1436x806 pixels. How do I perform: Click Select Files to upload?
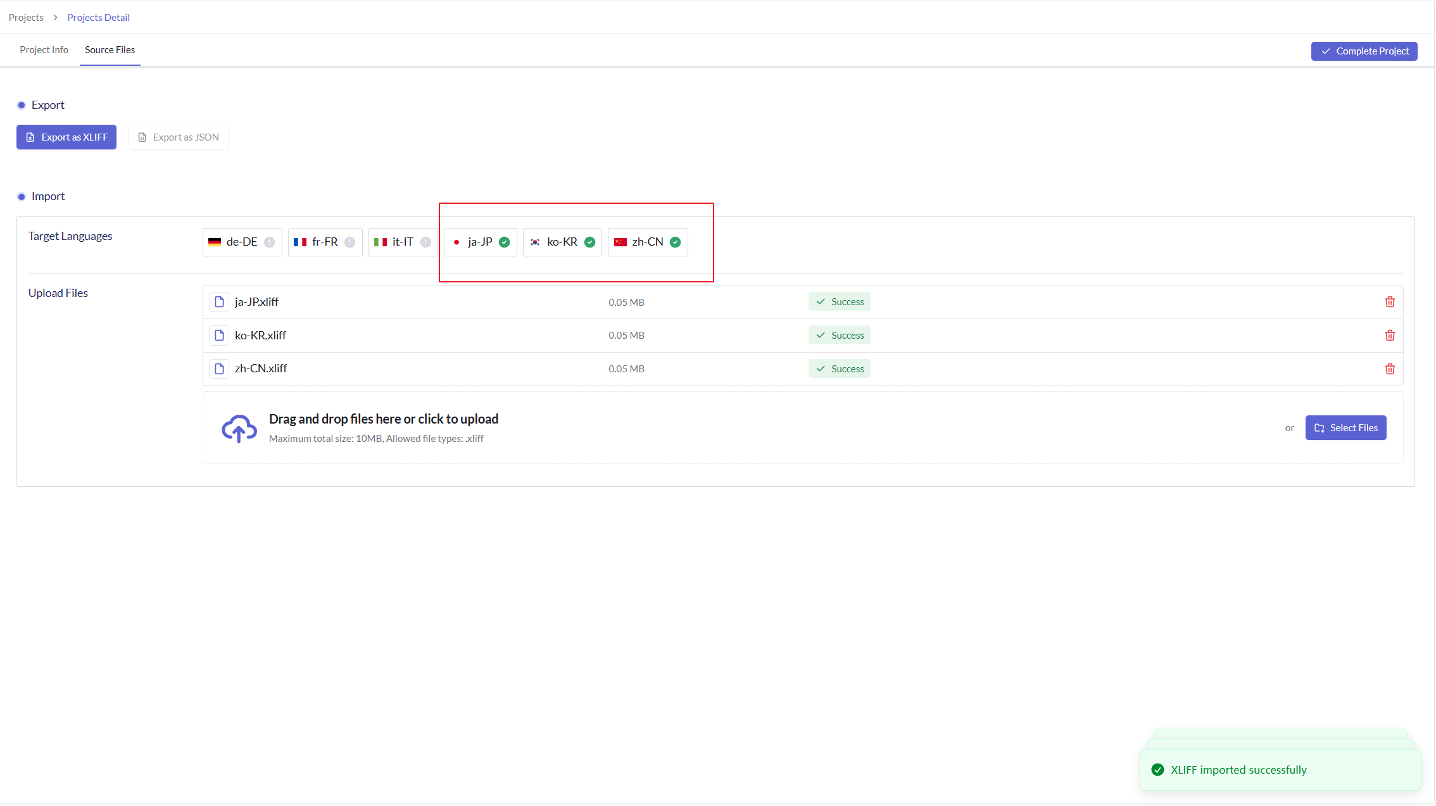[1345, 428]
